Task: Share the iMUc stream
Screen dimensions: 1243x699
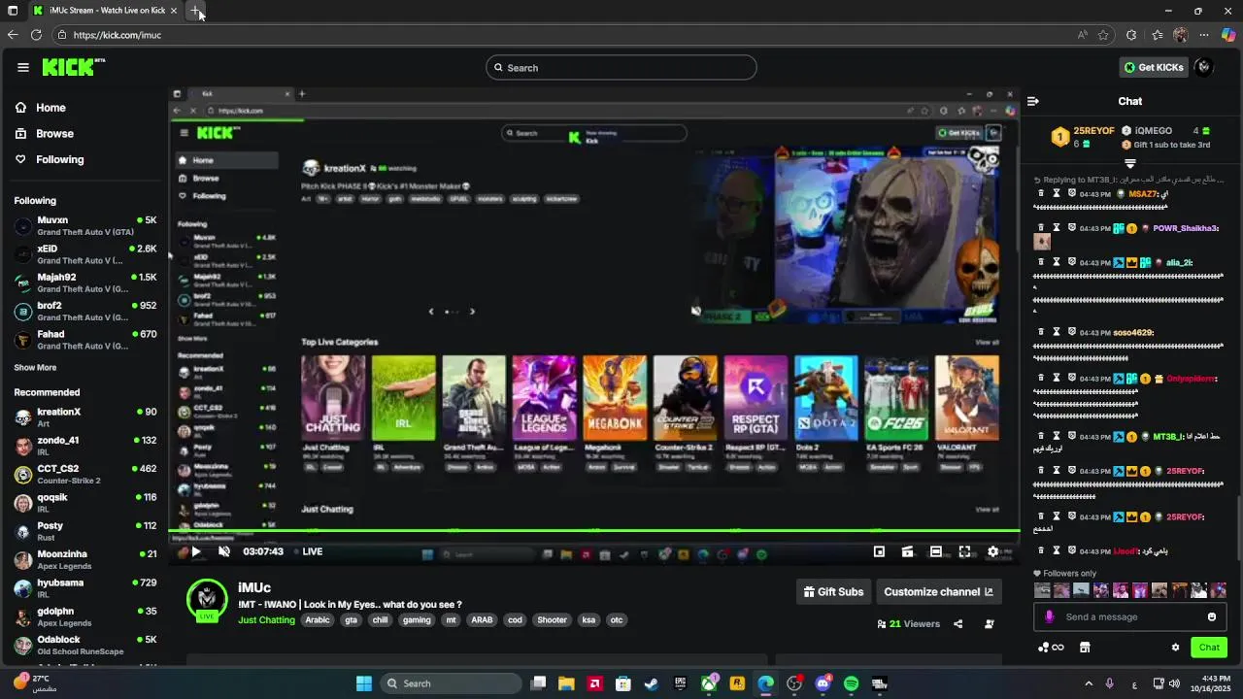Action: point(958,624)
